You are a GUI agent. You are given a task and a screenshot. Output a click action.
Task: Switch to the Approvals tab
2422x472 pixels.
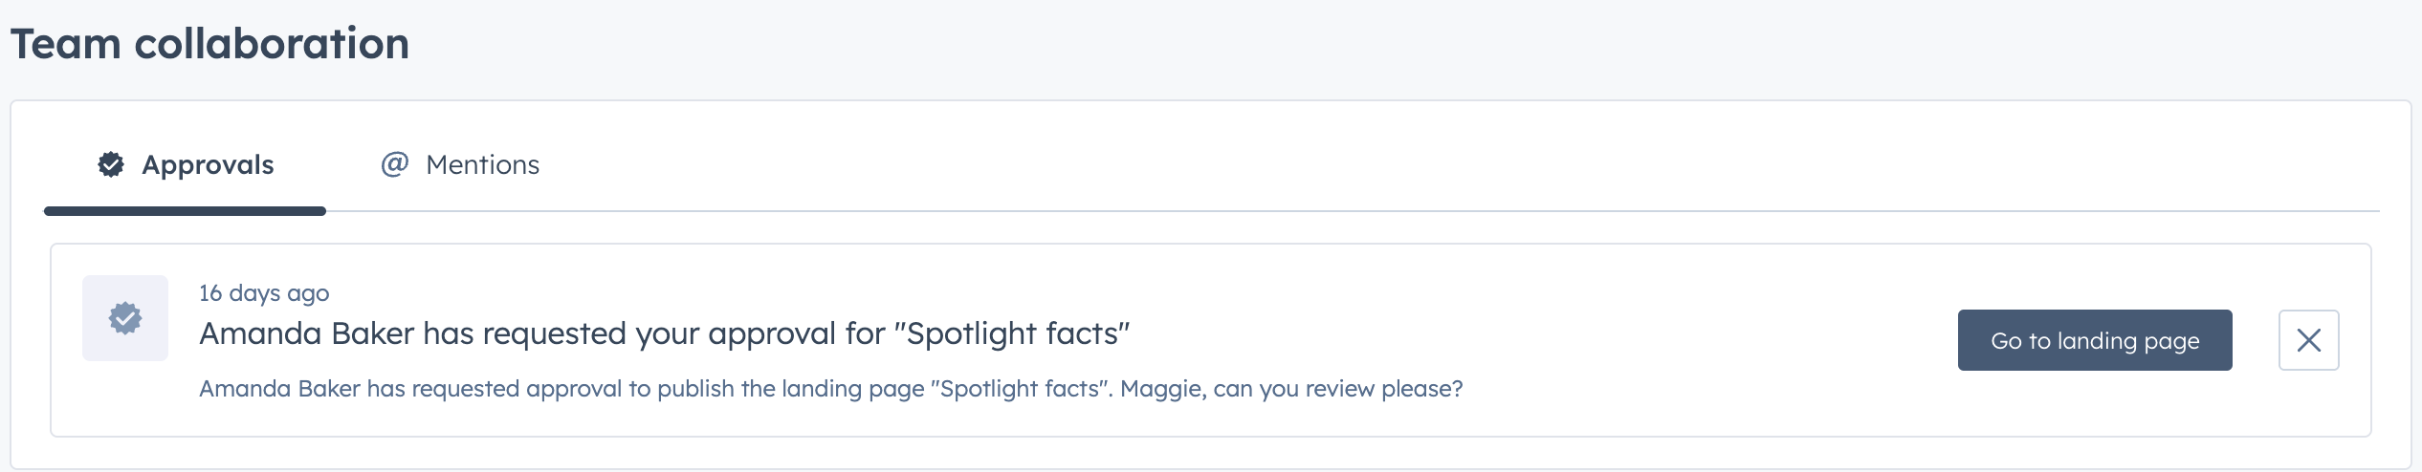[186, 164]
